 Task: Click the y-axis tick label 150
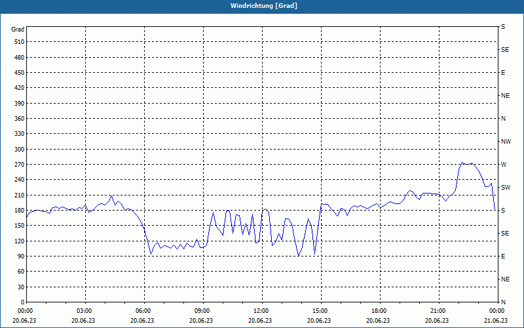(20, 226)
